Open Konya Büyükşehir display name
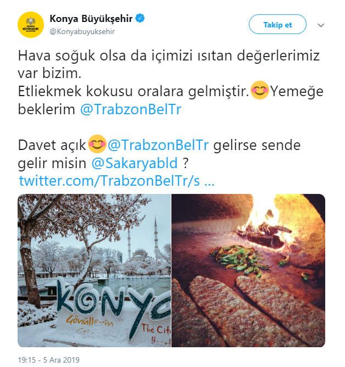The height and width of the screenshot is (367, 345). click(91, 19)
